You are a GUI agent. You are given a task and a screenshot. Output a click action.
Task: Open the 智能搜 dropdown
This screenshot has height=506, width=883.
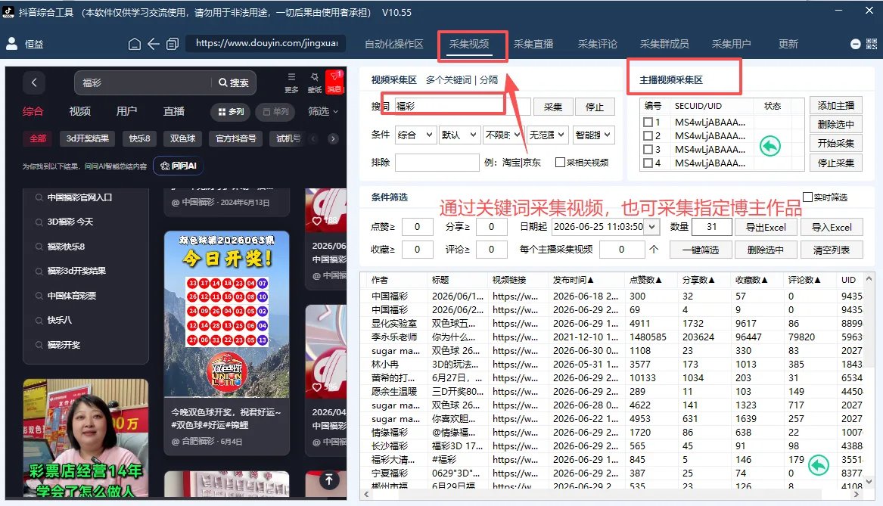click(x=593, y=135)
